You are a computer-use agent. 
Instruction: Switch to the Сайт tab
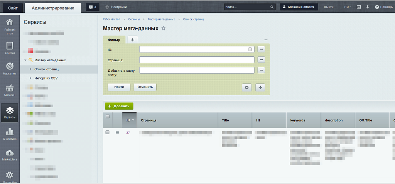pos(12,7)
